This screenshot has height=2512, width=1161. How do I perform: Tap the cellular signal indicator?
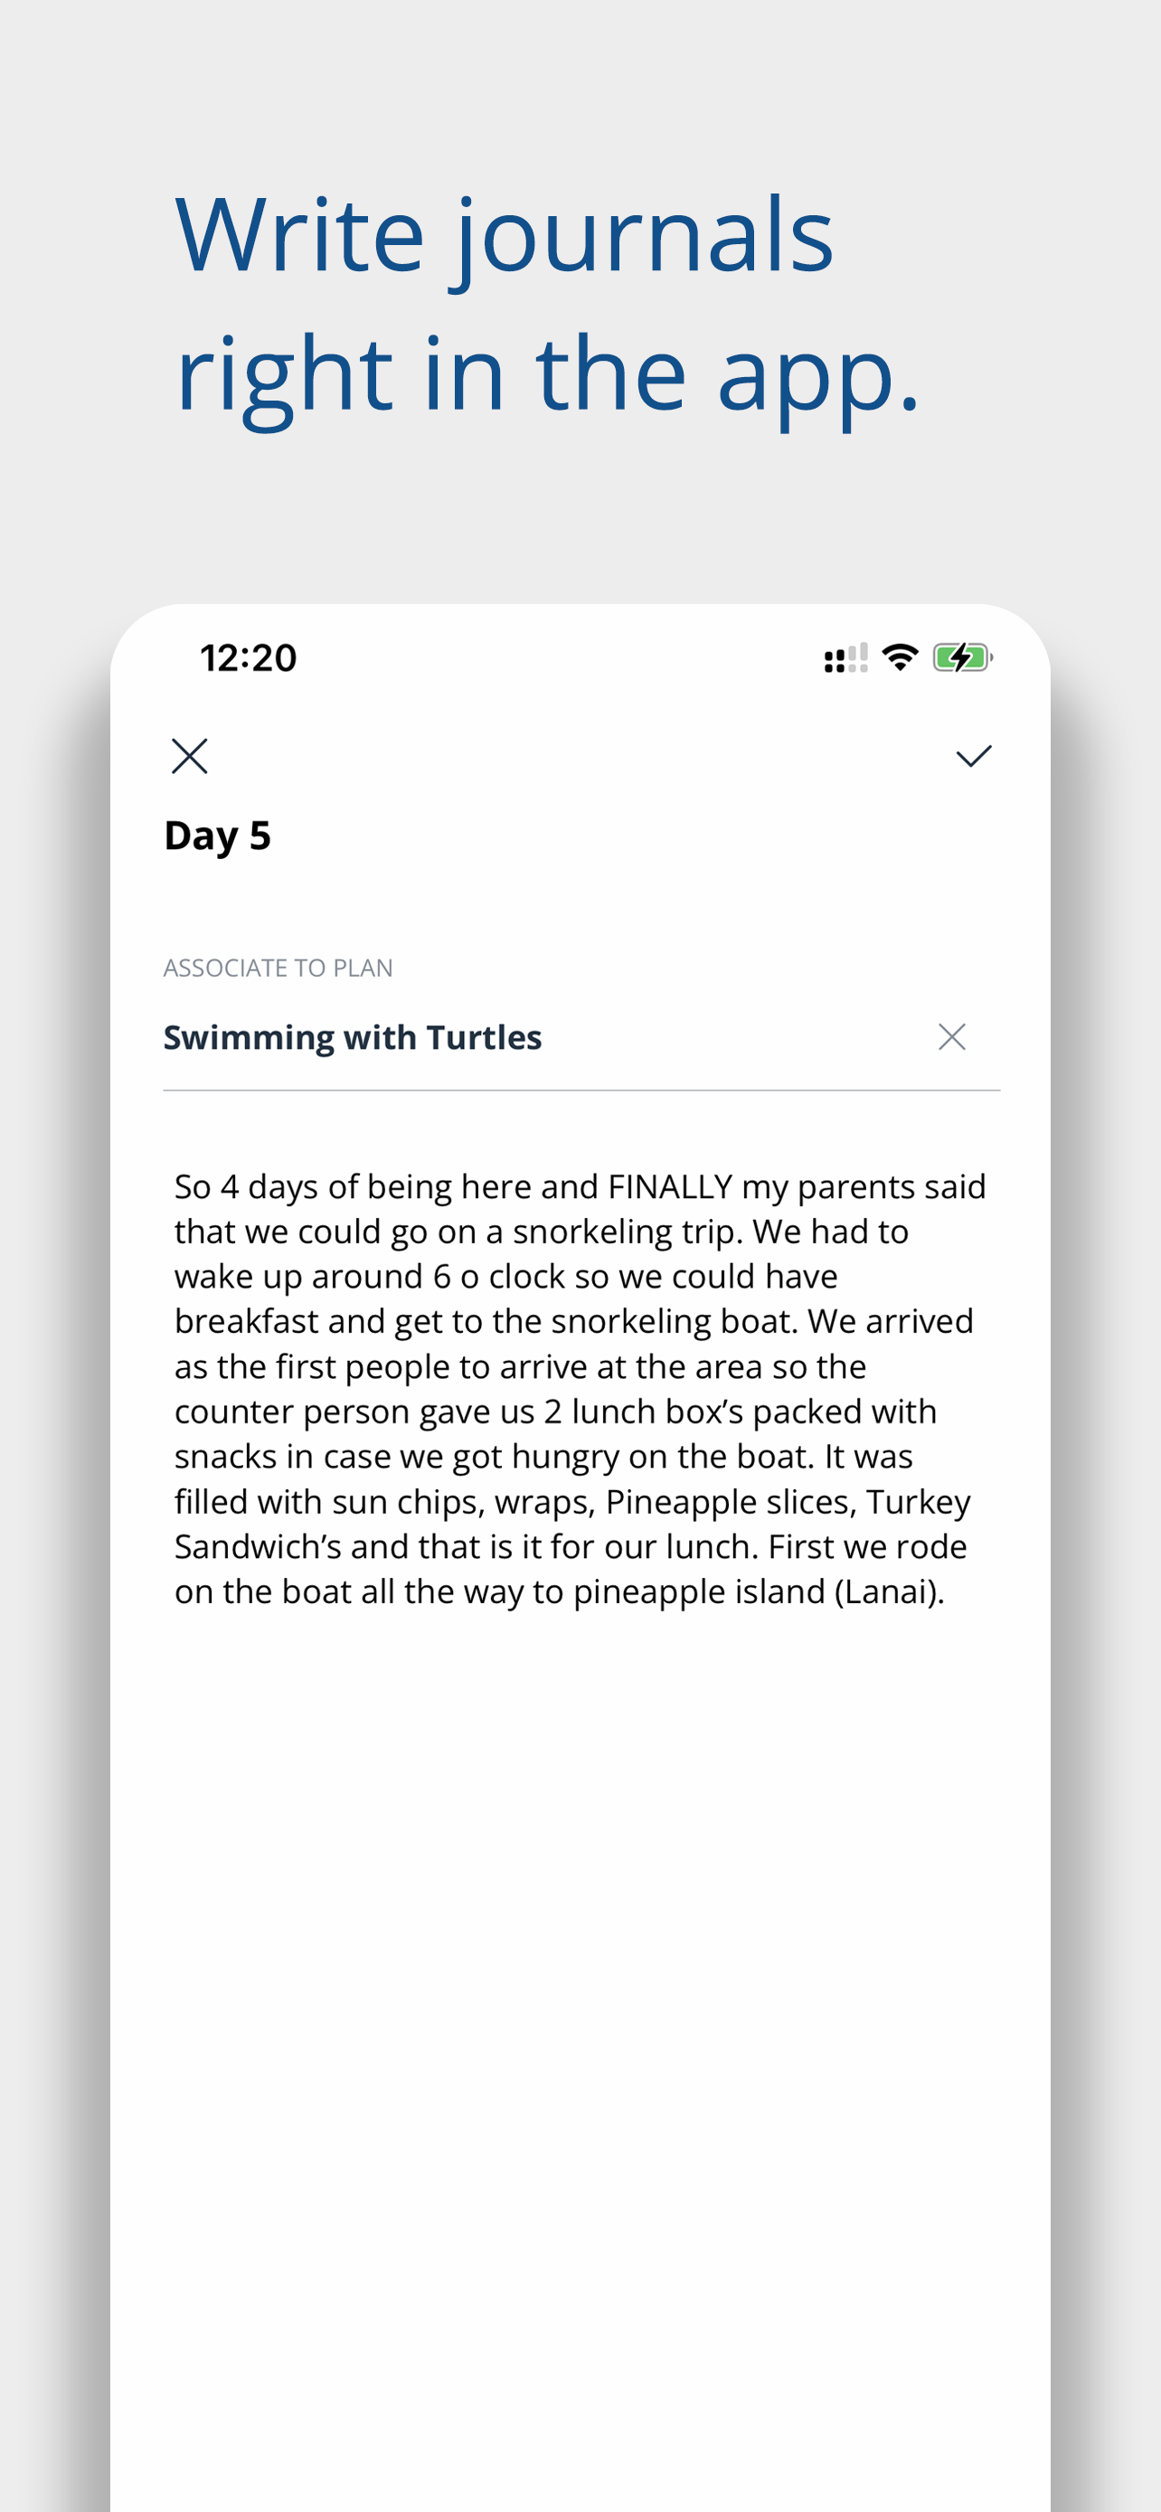click(x=845, y=658)
